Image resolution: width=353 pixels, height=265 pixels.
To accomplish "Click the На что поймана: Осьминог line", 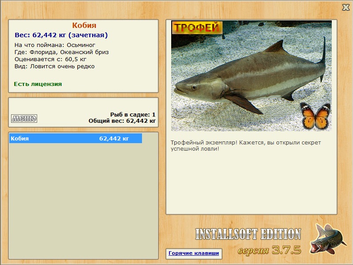I will (x=55, y=45).
